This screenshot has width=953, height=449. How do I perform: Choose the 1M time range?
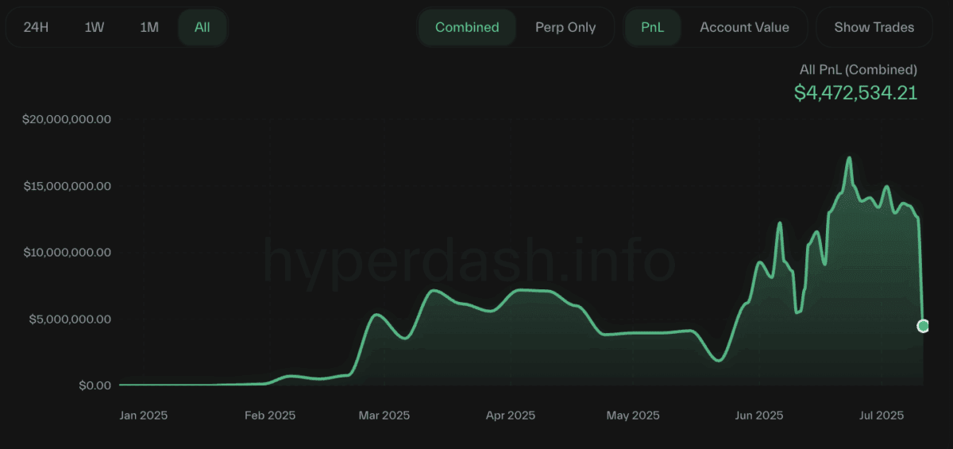149,27
